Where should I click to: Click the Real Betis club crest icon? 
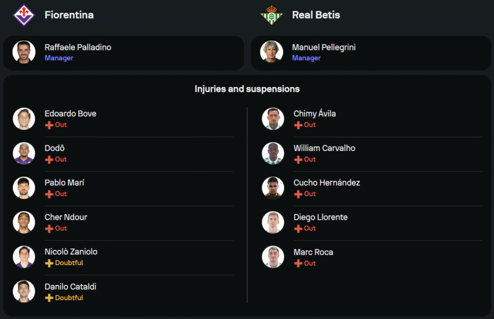pos(271,15)
